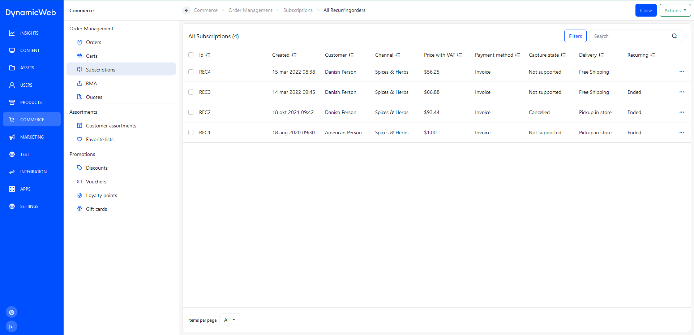Select Subscriptions in the side menu
Image resolution: width=694 pixels, height=335 pixels.
[121, 70]
